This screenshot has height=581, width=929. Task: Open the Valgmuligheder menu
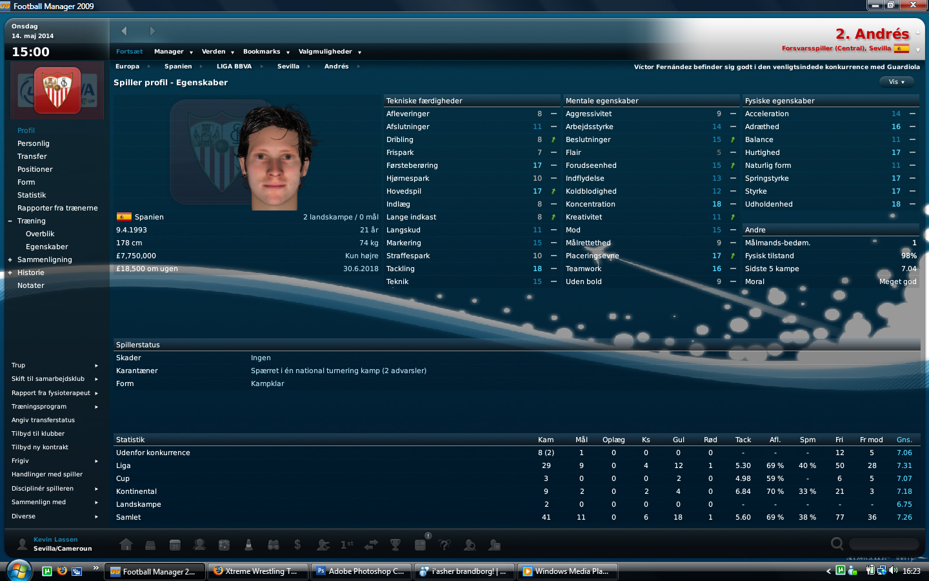330,52
